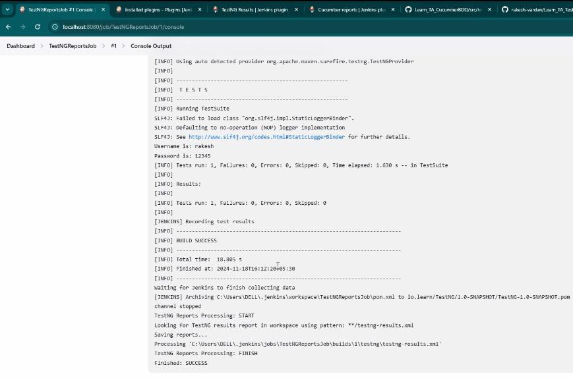Switch to Installed plugins tab
Screen dimensions: 573x380
(x=158, y=10)
